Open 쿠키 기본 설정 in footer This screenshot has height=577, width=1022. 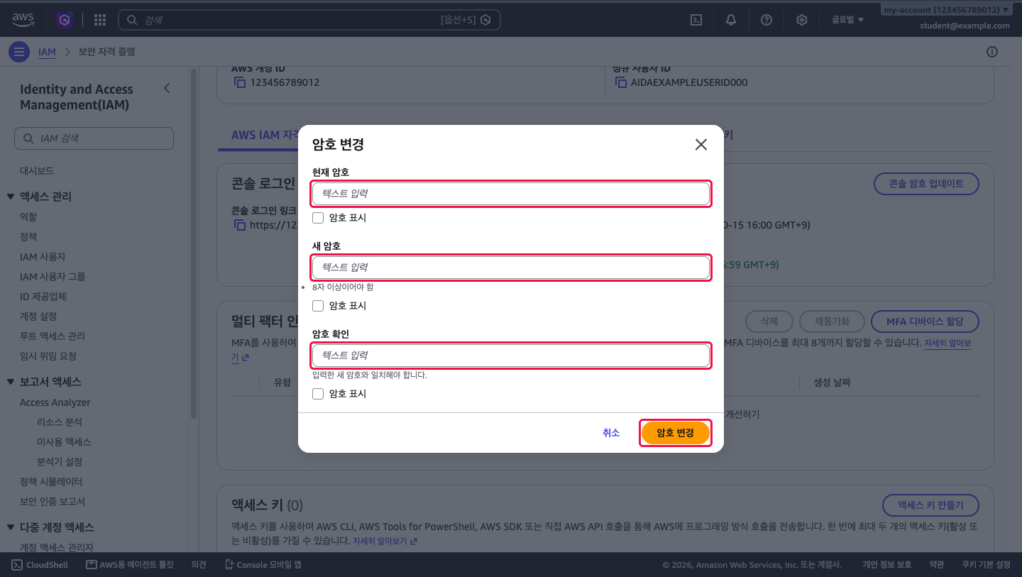(x=986, y=565)
